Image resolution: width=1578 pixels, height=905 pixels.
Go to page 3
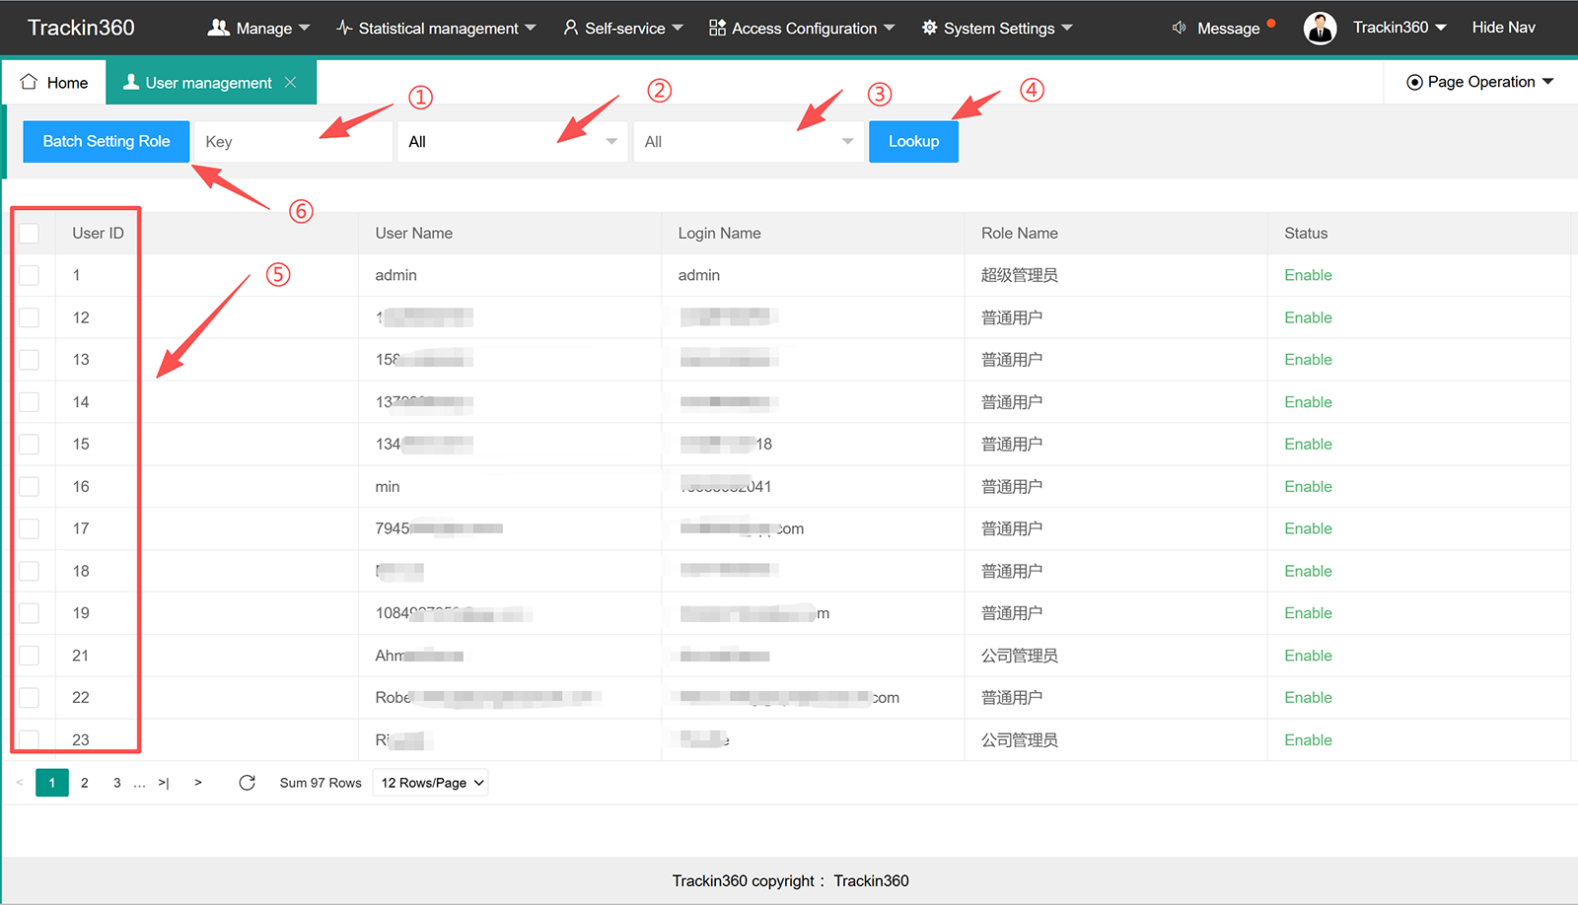coord(117,783)
